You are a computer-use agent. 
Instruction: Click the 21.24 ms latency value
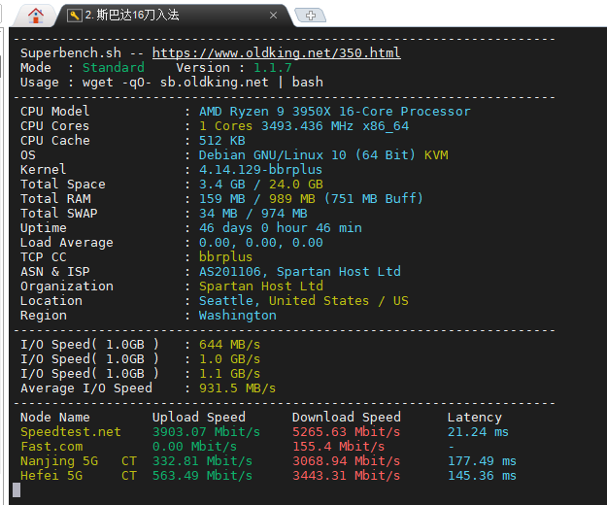pos(478,432)
